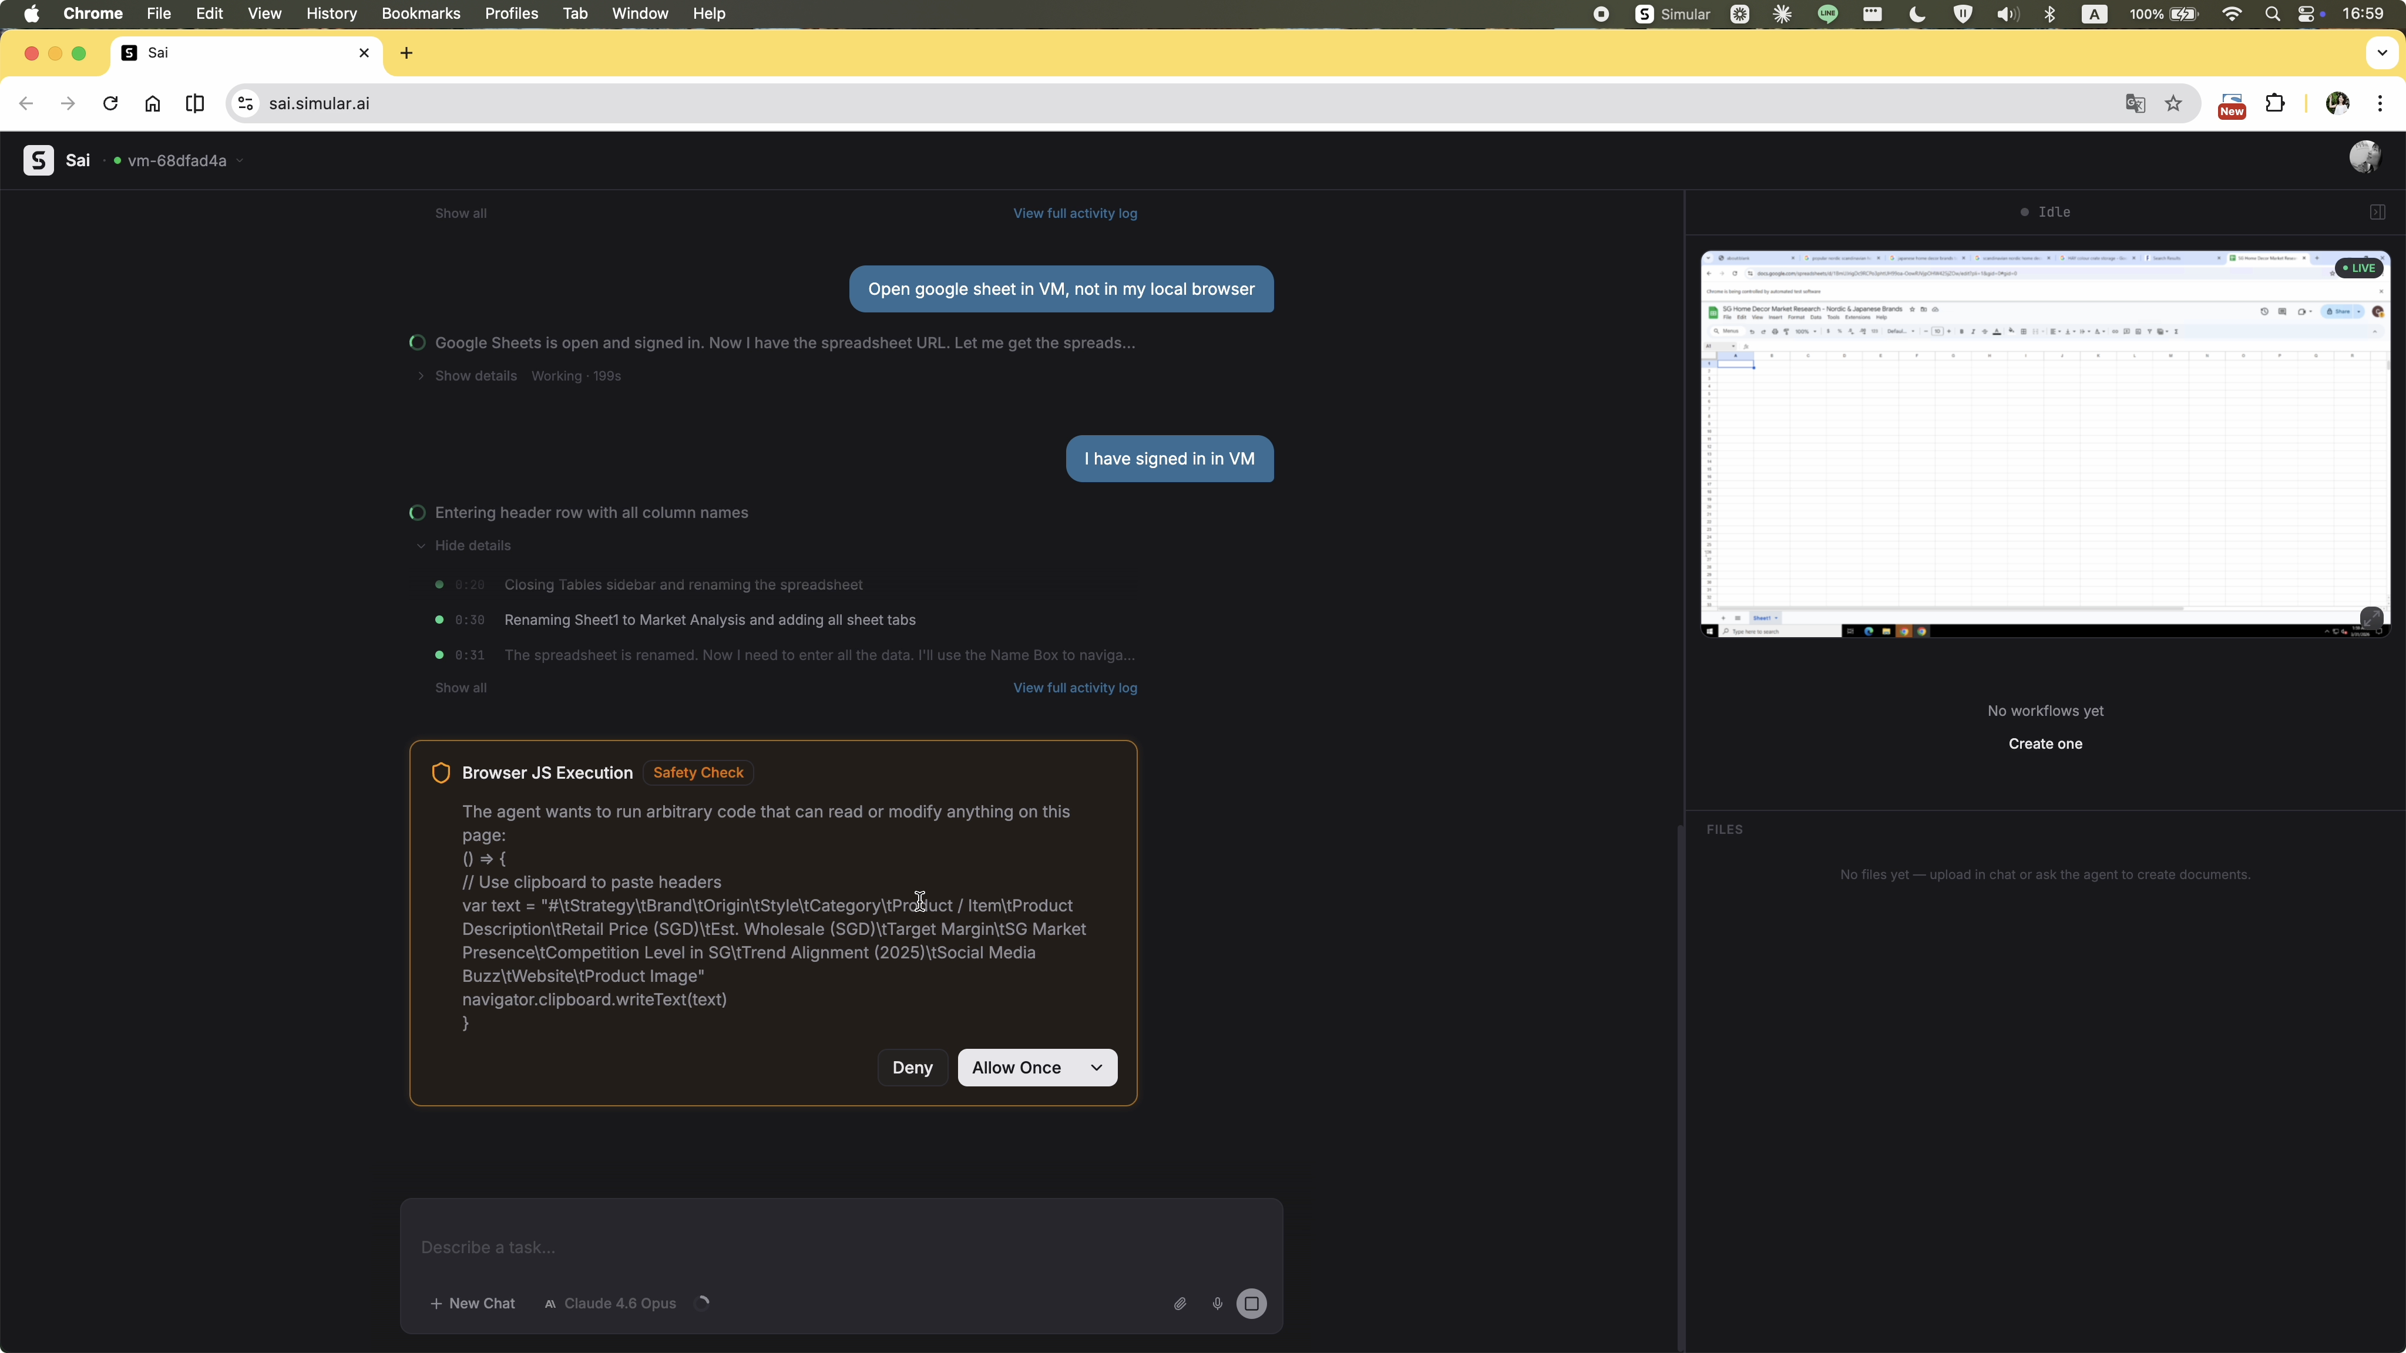2406x1353 pixels.
Task: Click the Deny button on the safety check
Action: (912, 1067)
